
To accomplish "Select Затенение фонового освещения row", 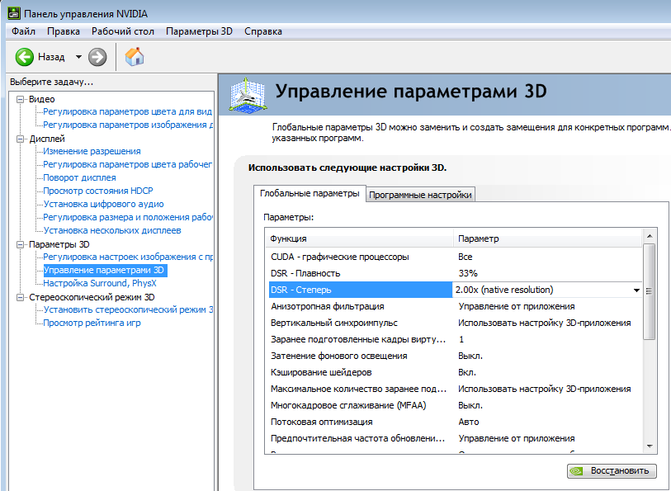I will tap(455, 356).
